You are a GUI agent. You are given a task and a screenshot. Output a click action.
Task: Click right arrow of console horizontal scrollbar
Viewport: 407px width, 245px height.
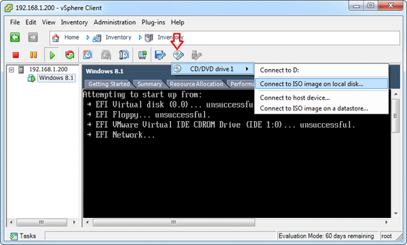[x=386, y=222]
